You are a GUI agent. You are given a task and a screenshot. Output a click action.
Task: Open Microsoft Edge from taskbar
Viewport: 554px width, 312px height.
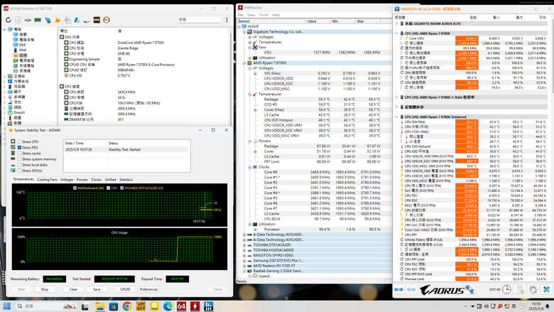(168, 306)
